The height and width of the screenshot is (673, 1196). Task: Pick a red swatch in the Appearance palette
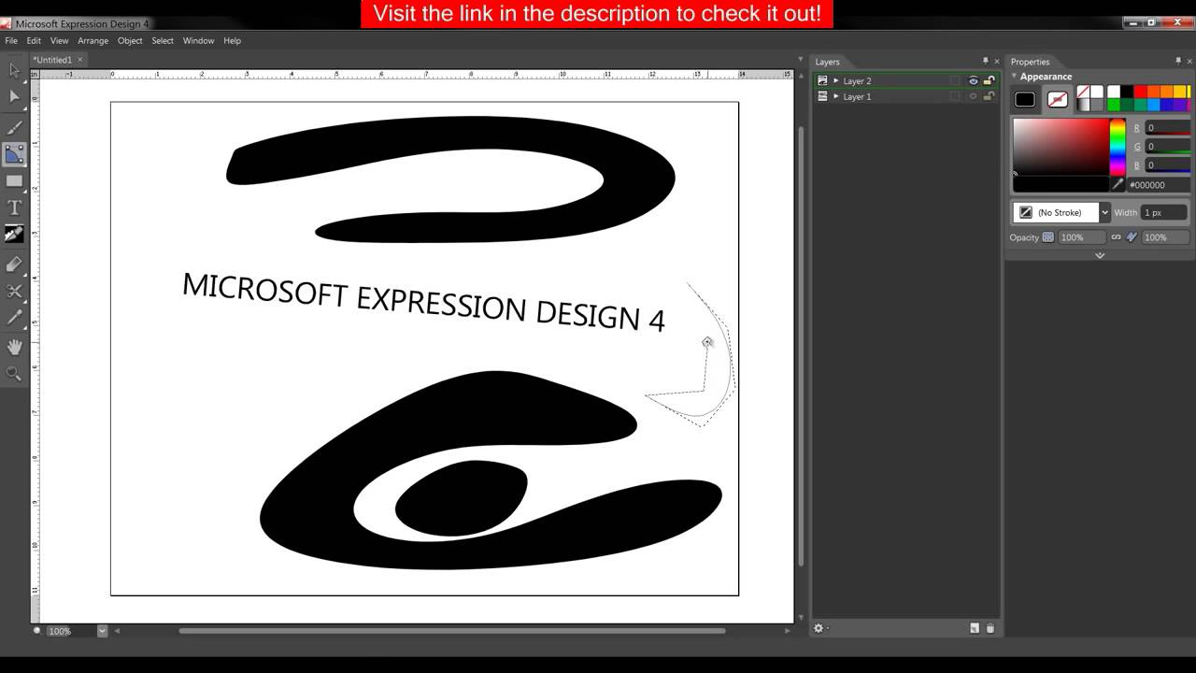click(1140, 92)
